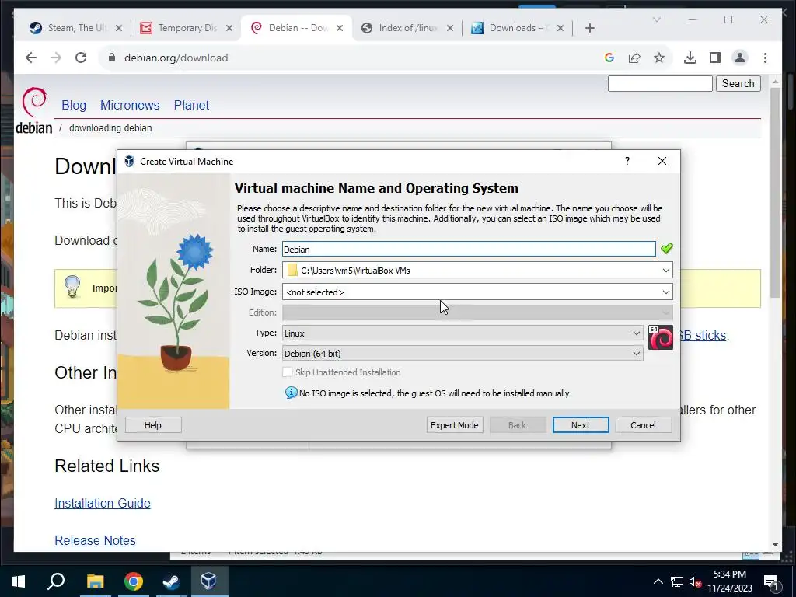Switch to Expert Mode
The width and height of the screenshot is (796, 597).
click(454, 425)
